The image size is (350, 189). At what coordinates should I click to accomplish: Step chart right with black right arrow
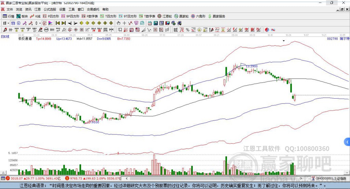point(76,23)
